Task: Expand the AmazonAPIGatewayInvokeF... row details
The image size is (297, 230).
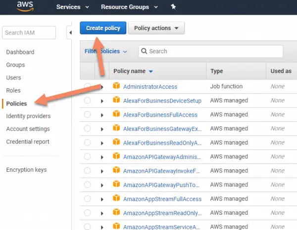Action: [102, 171]
